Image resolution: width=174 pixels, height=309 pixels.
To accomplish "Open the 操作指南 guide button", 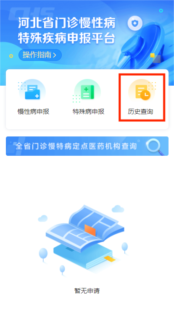I will click(x=40, y=55).
